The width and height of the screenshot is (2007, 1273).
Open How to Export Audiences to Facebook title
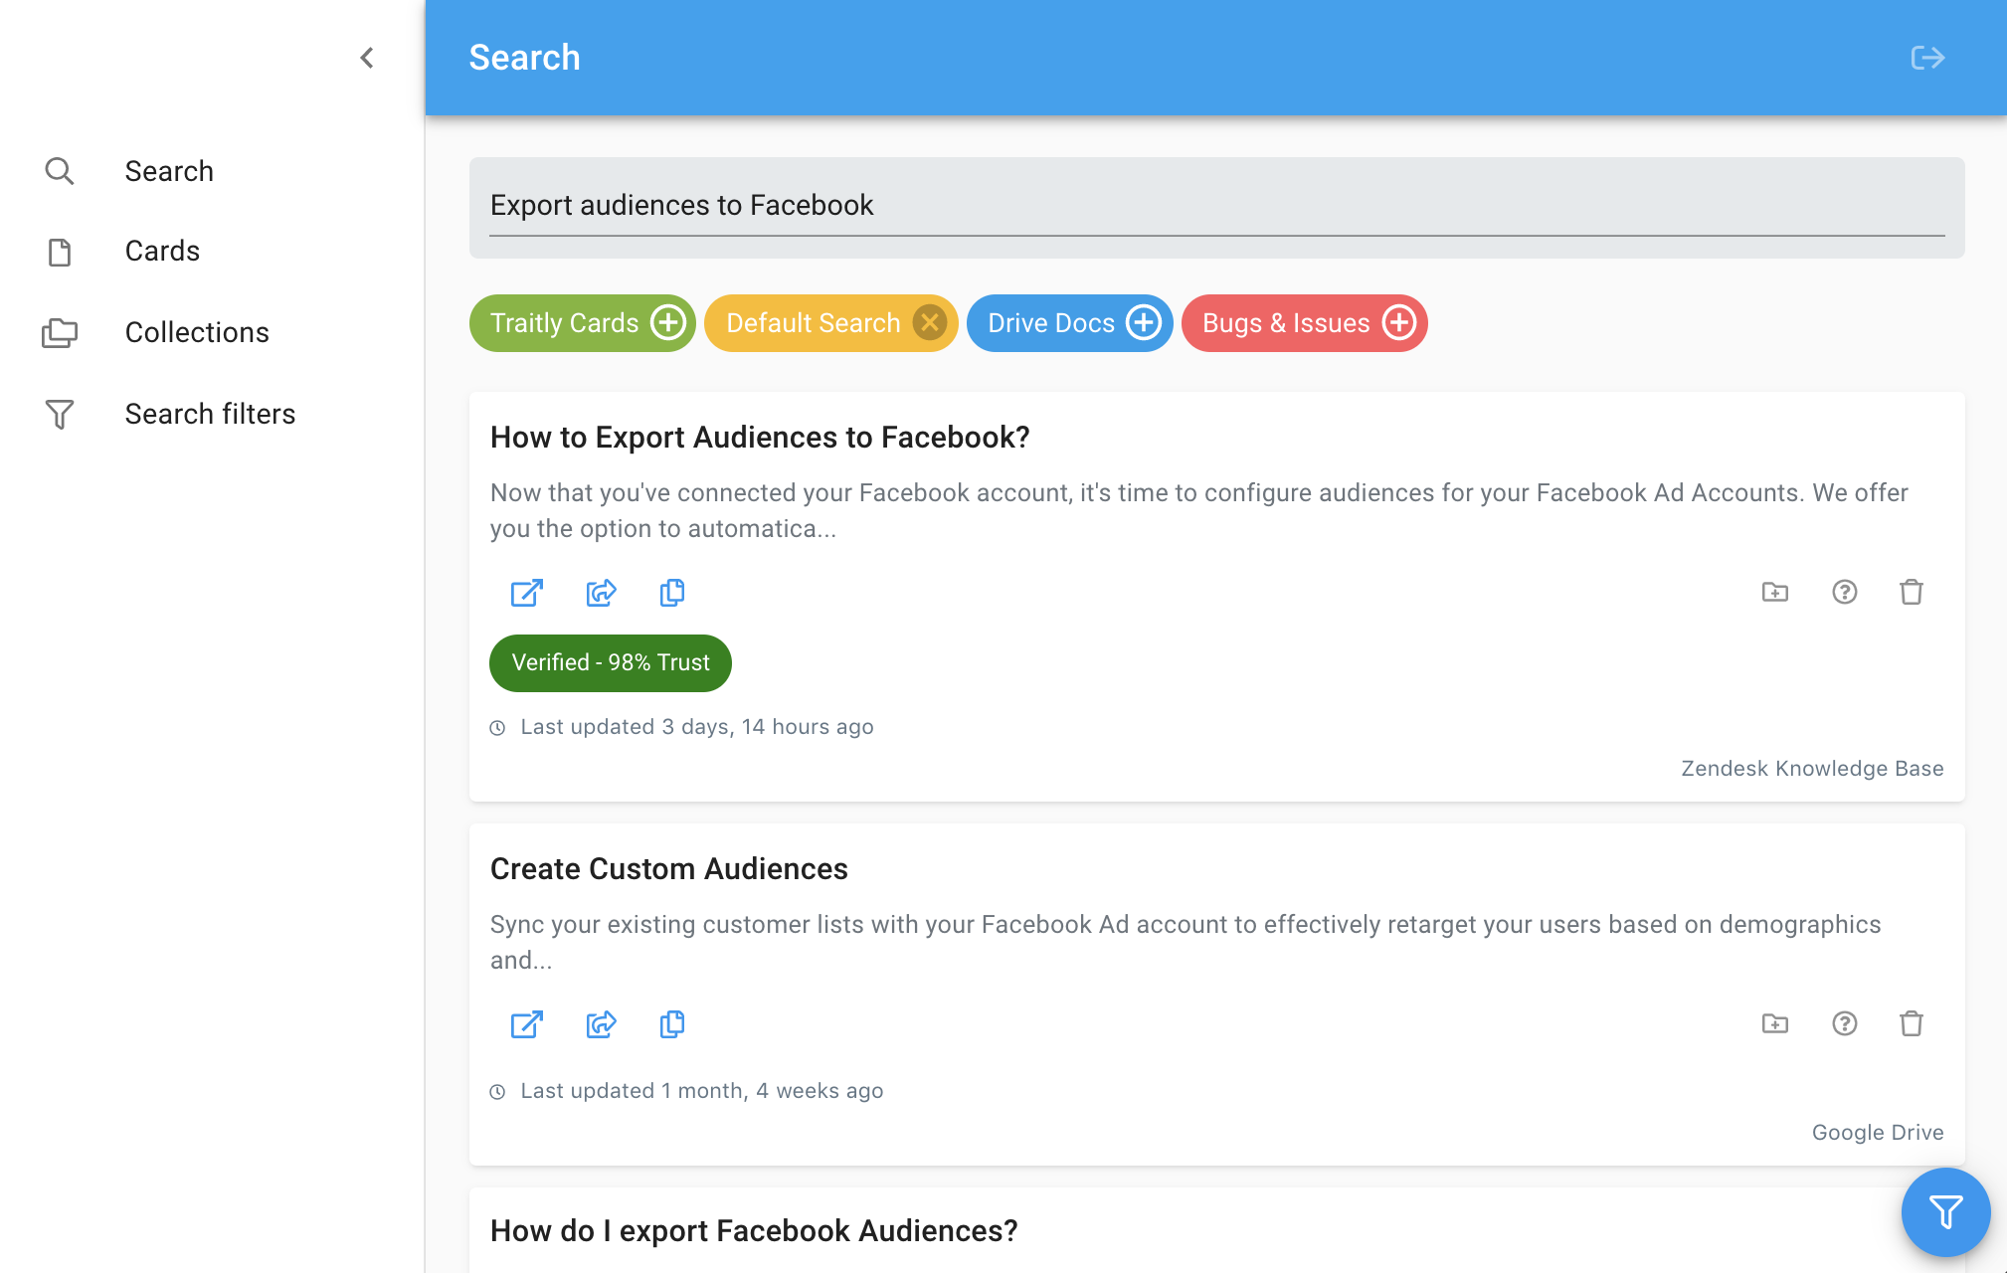click(x=760, y=438)
